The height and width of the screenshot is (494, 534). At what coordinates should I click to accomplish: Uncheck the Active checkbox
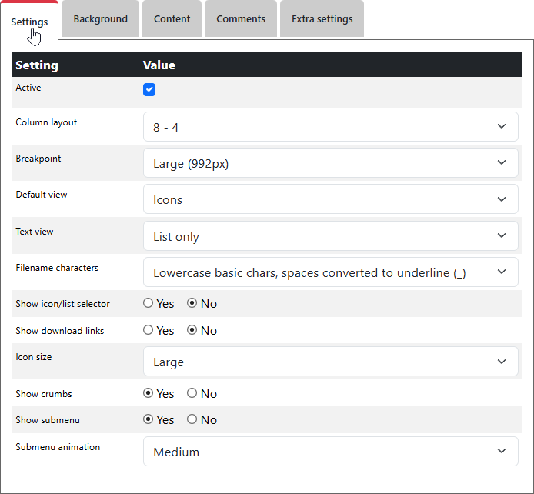coord(149,90)
